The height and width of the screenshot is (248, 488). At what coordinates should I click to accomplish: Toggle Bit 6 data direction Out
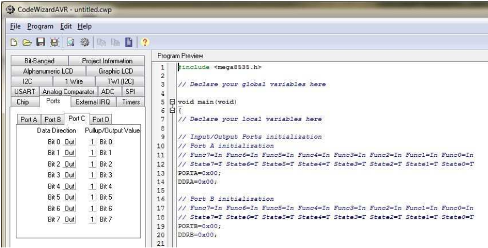(69, 208)
